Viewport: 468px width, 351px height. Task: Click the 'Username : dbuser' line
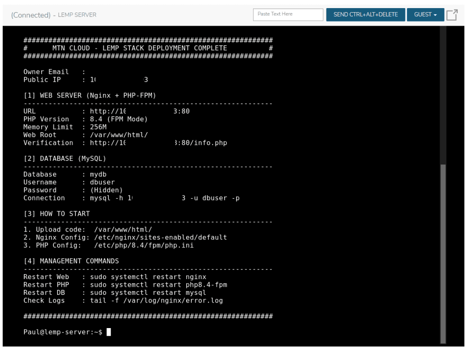(69, 182)
